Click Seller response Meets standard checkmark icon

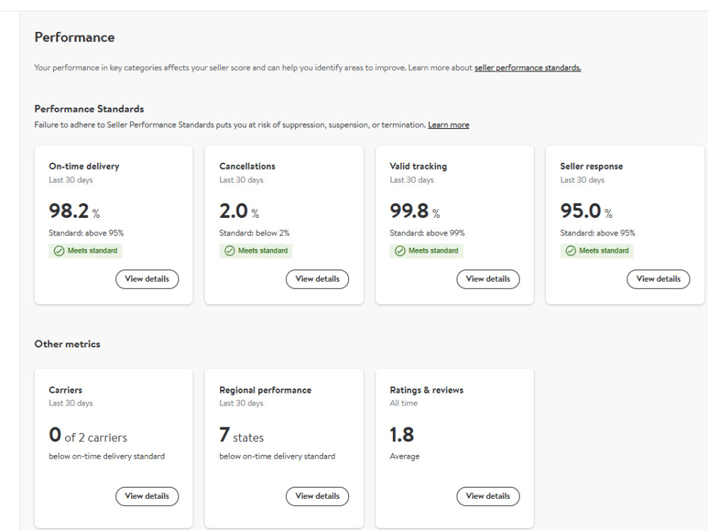click(x=571, y=251)
